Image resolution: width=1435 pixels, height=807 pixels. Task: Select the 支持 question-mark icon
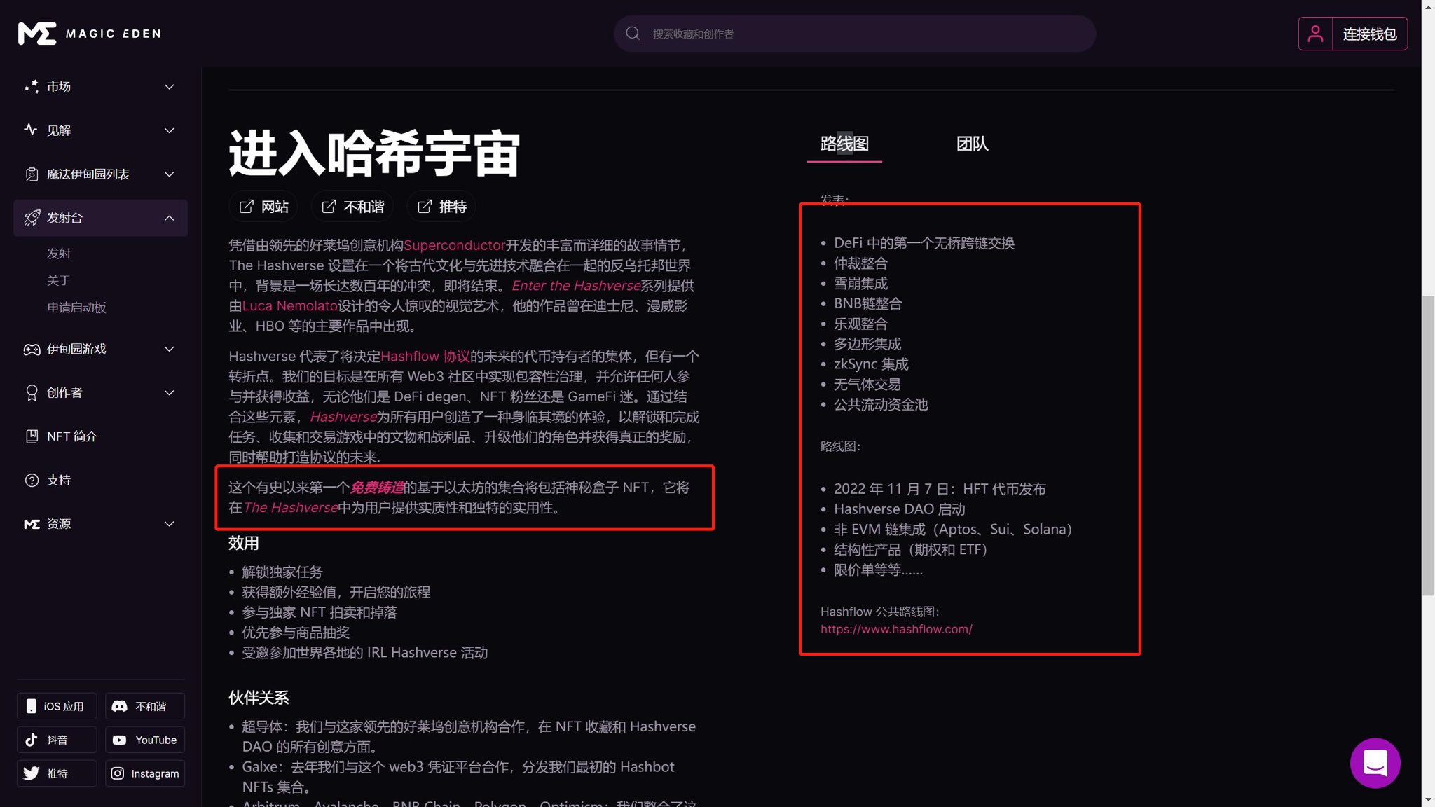[x=32, y=480]
